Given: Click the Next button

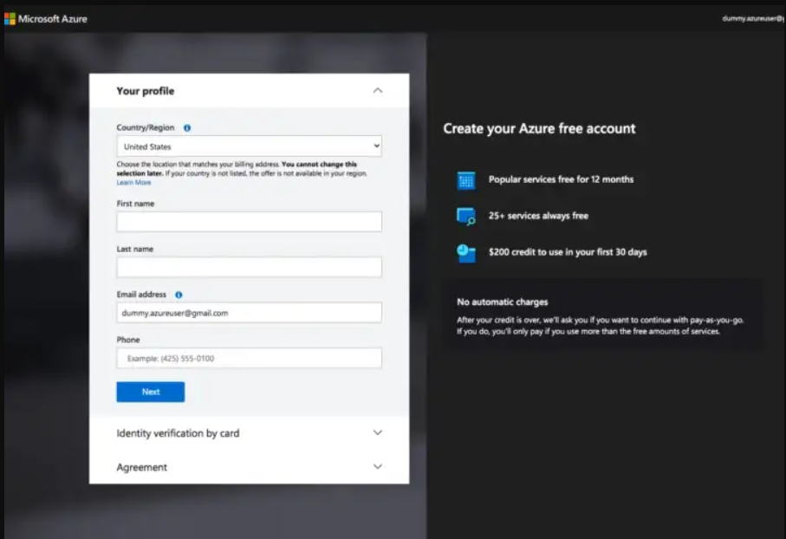Looking at the screenshot, I should [x=151, y=392].
